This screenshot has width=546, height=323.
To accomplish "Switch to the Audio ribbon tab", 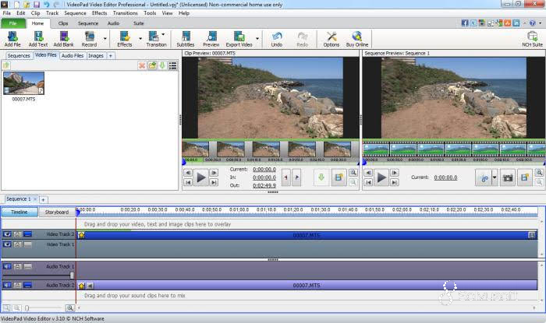I will (114, 23).
